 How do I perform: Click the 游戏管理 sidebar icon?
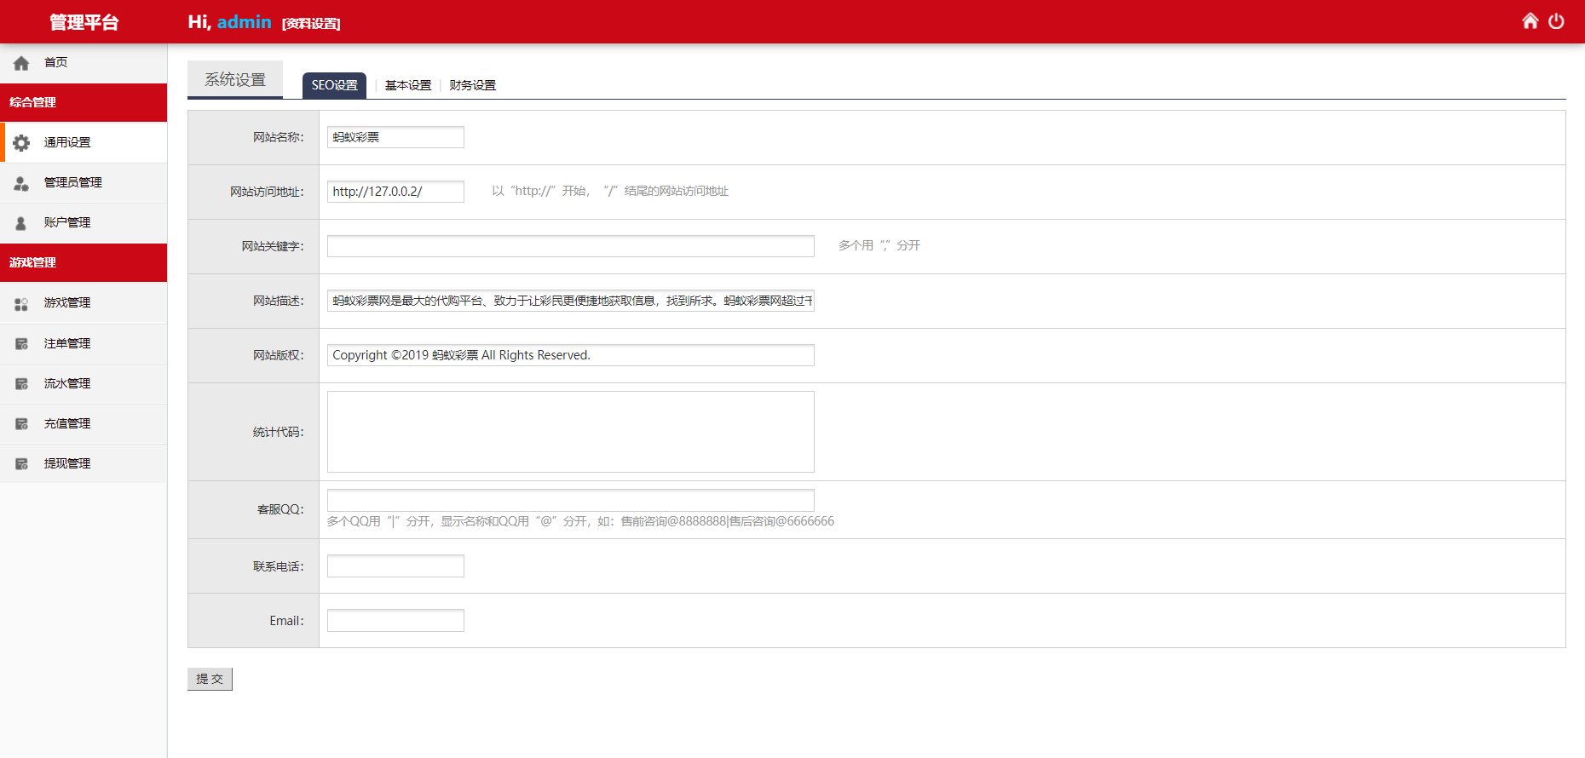pyautogui.click(x=21, y=303)
